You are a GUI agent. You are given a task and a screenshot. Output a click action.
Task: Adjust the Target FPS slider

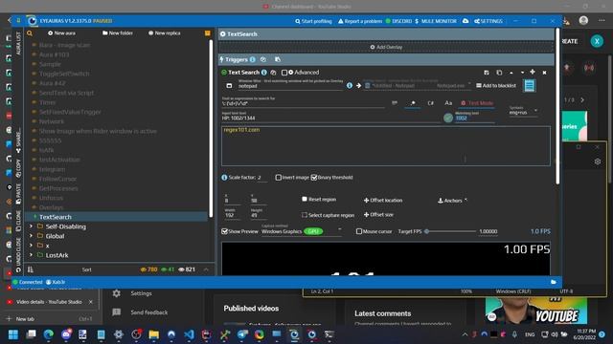click(450, 231)
